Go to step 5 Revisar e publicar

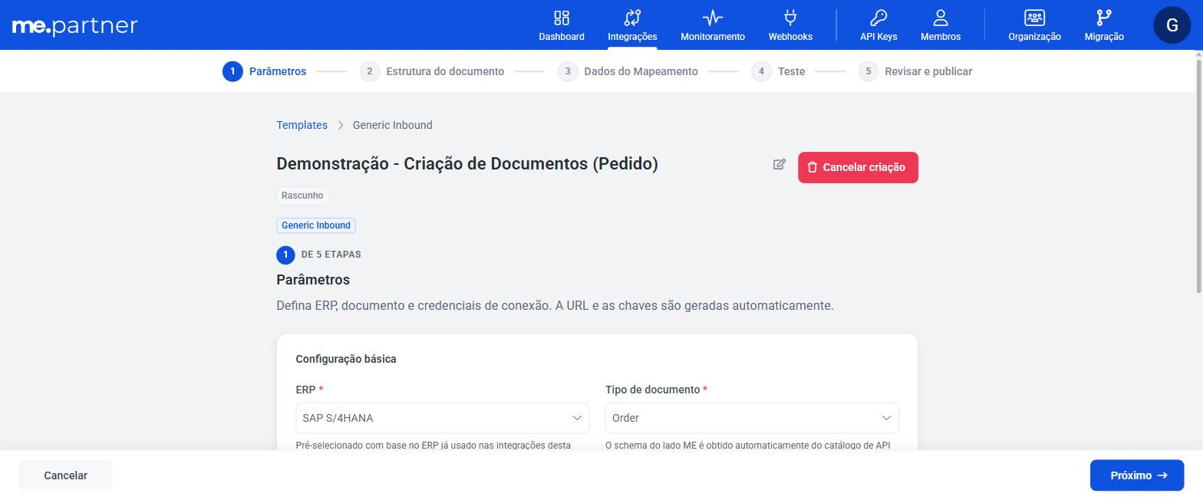915,71
